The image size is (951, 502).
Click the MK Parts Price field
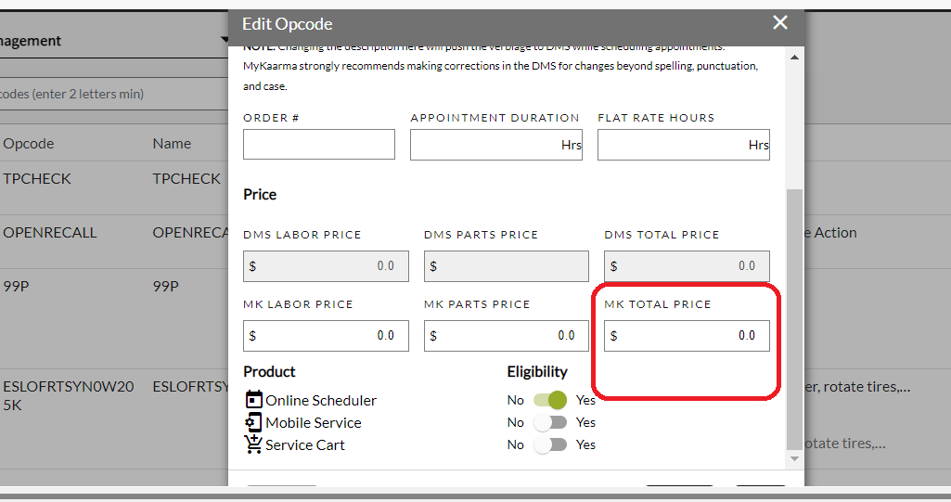coord(507,336)
